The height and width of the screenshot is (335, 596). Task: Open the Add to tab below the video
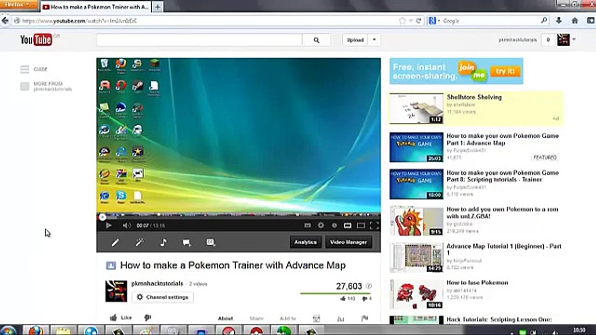[288, 318]
